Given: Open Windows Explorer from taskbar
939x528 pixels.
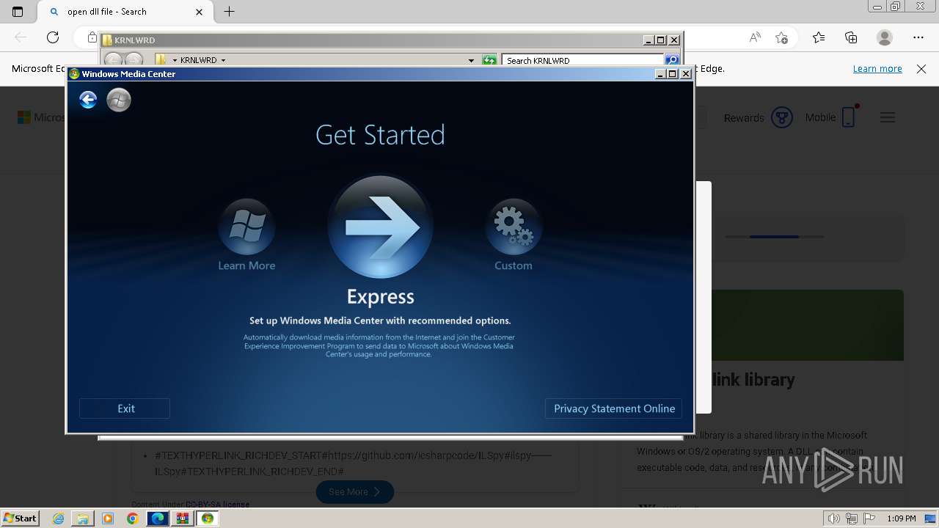Looking at the screenshot, I should point(82,518).
